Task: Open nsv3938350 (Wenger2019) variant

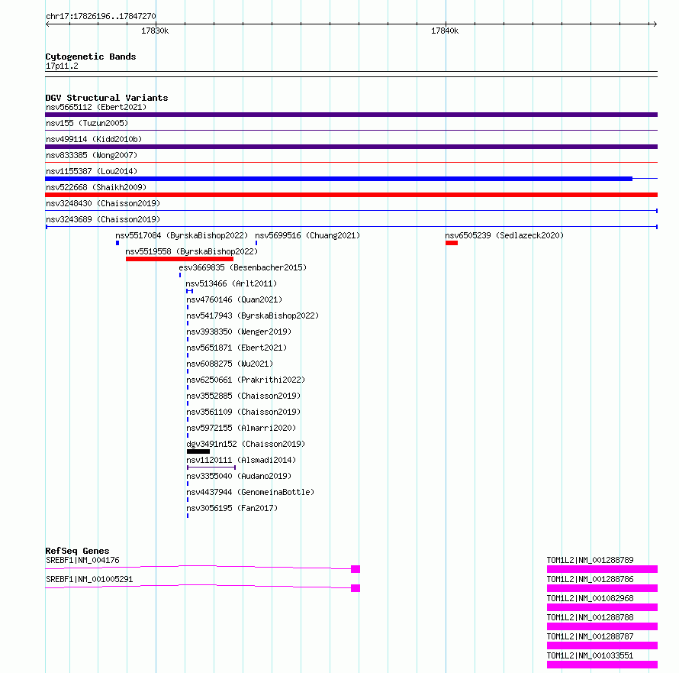Action: (x=239, y=332)
